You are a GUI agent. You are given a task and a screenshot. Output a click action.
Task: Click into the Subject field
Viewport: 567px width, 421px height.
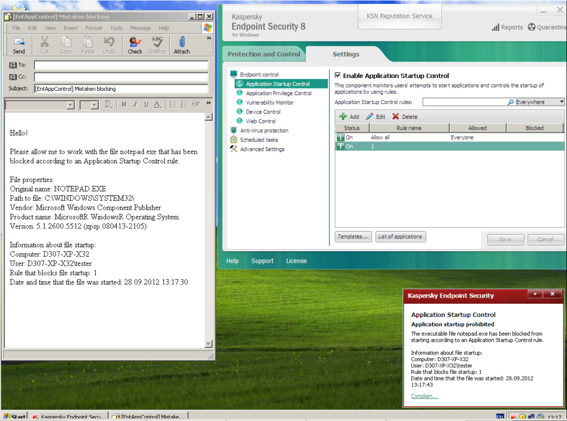click(121, 89)
